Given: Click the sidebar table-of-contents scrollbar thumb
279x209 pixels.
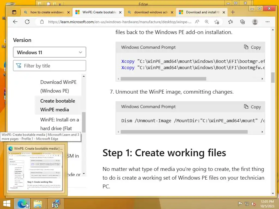Looking at the screenshot, I should click(x=84, y=122).
